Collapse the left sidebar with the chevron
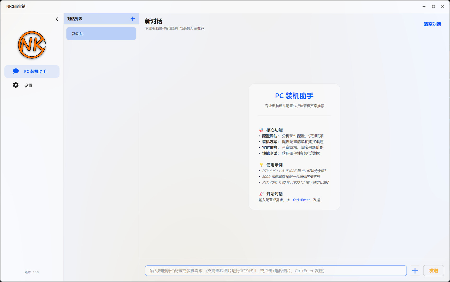Image resolution: width=450 pixels, height=282 pixels. click(57, 19)
